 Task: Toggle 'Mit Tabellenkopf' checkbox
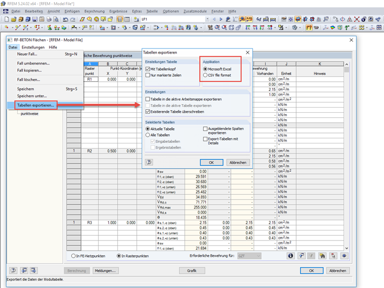[148, 69]
